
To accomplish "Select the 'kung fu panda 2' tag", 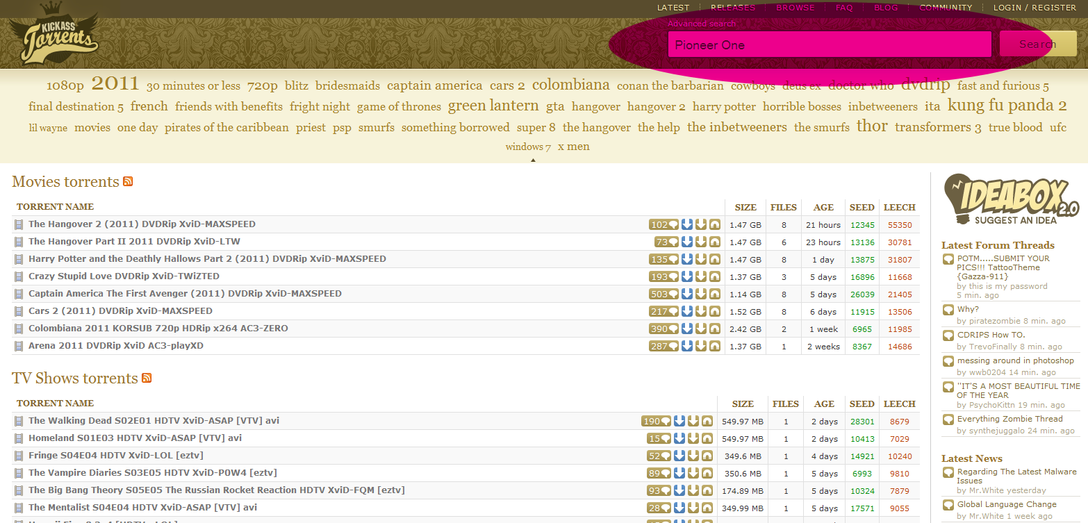I will 1007,106.
